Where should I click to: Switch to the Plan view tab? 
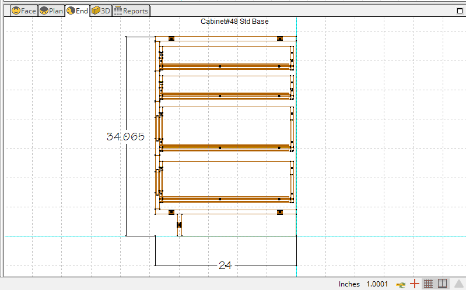pyautogui.click(x=51, y=11)
